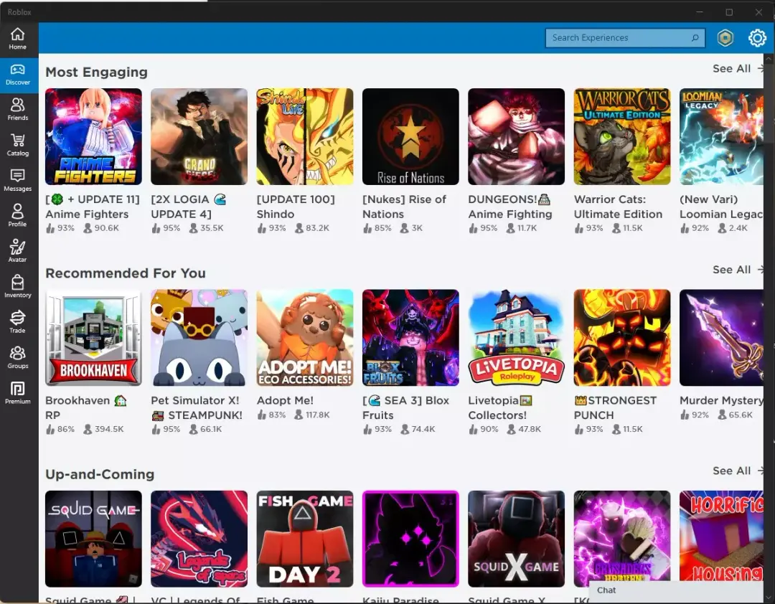Image resolution: width=775 pixels, height=604 pixels.
Task: Open the Avatar editor
Action: [x=18, y=252]
